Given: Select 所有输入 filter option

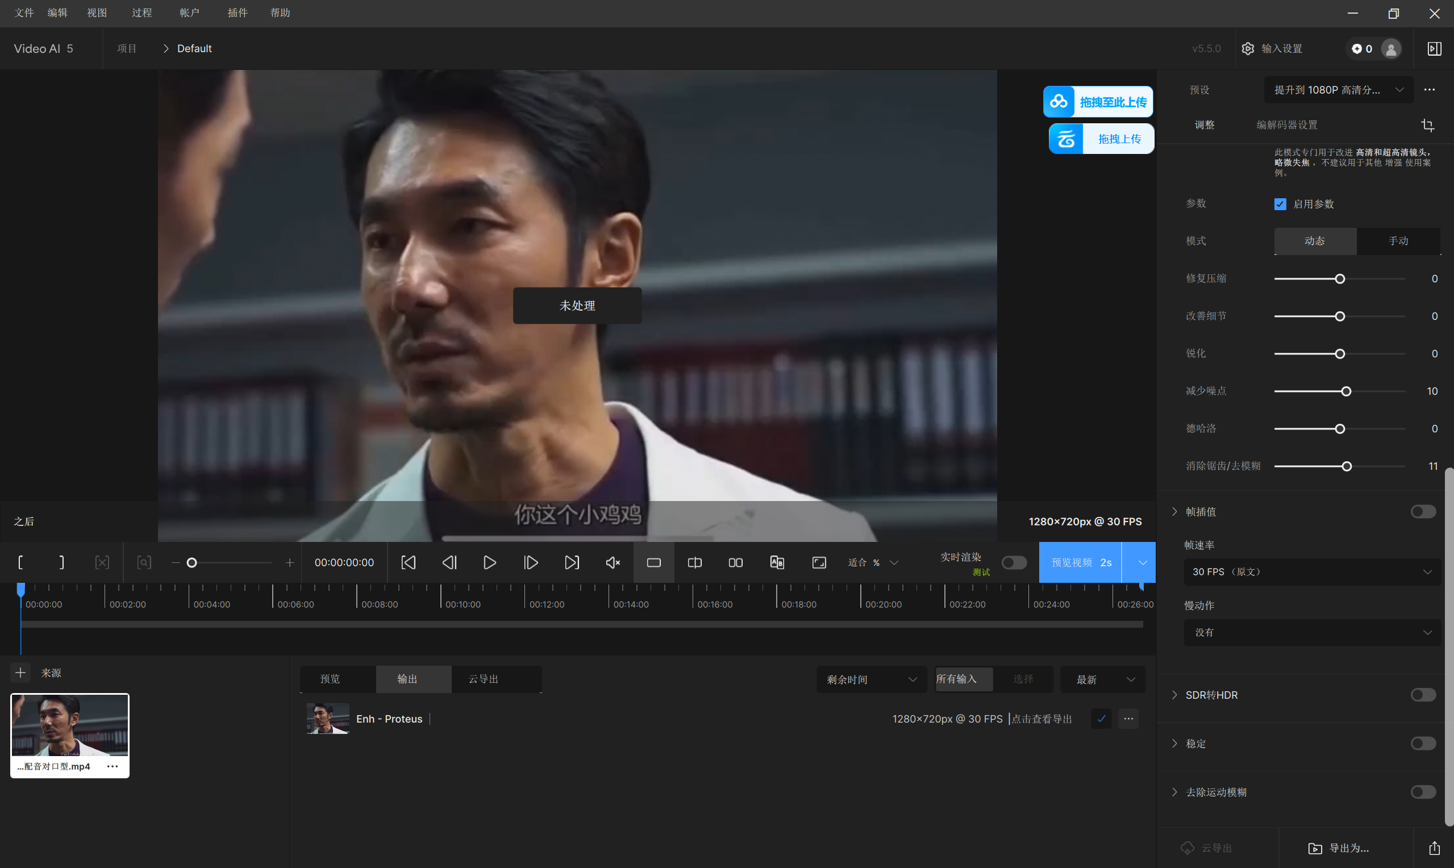Looking at the screenshot, I should [964, 679].
